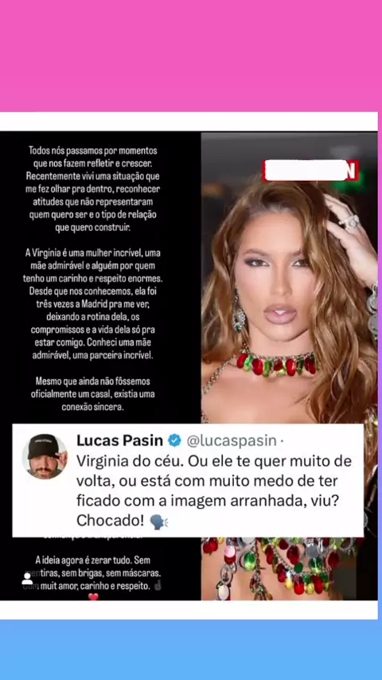Click the speaking head emoji after Chocado
The height and width of the screenshot is (680, 382).
tap(158, 522)
